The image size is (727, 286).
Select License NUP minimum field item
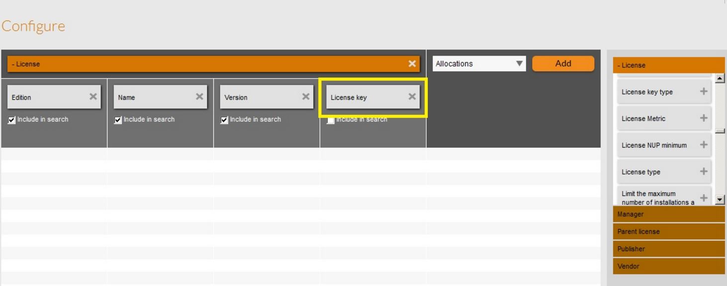point(664,145)
